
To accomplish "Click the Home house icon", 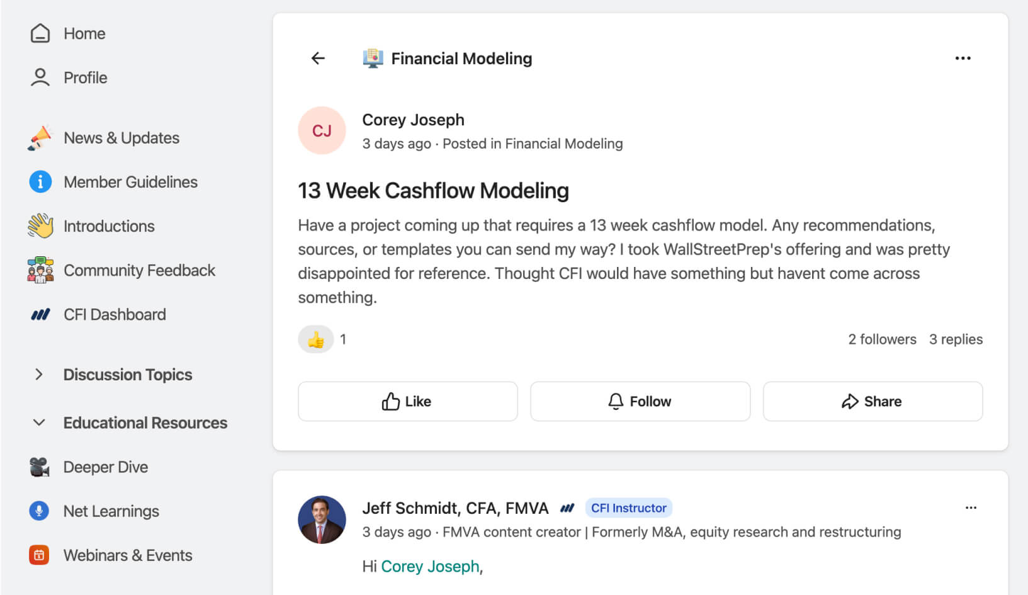I will pyautogui.click(x=40, y=33).
